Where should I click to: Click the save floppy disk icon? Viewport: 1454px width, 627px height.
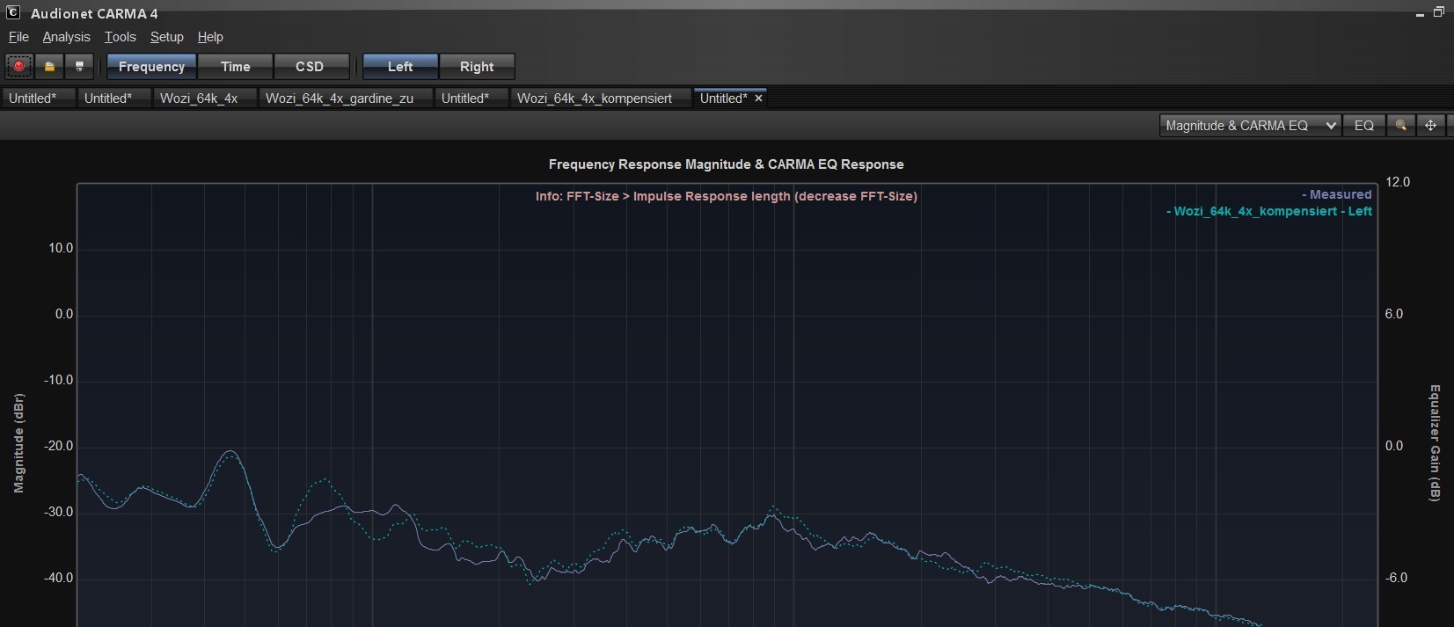[x=79, y=66]
